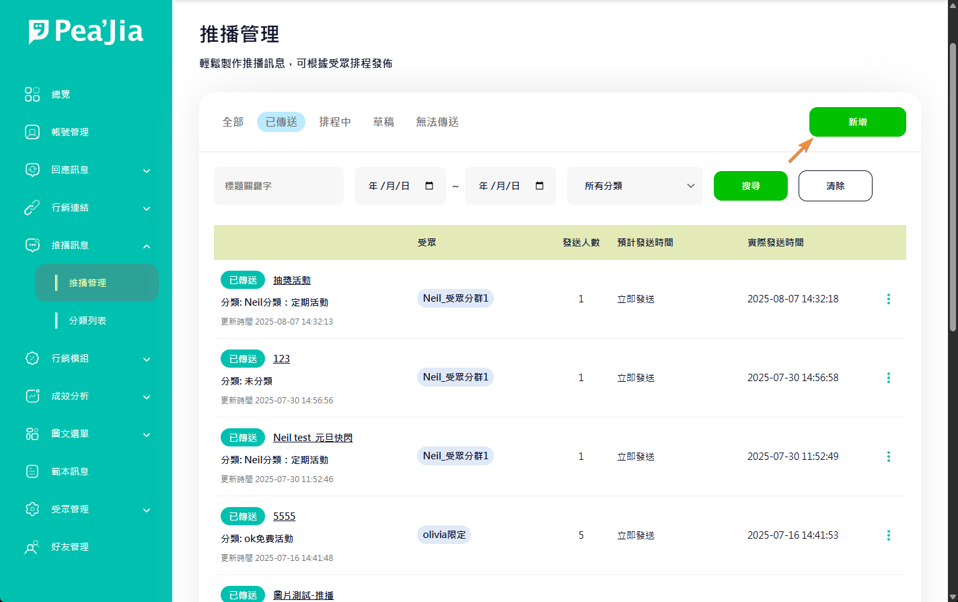This screenshot has width=958, height=602.
Task: Open three-dot menu for 抽獎活動 row
Action: click(888, 299)
